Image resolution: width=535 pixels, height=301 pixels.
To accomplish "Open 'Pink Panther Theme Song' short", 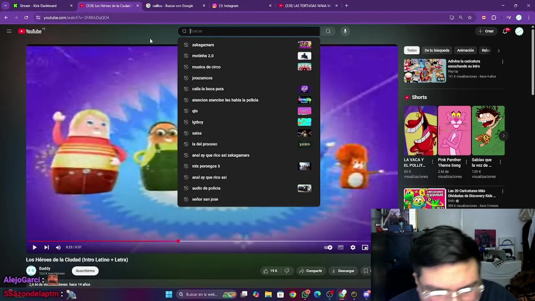I will coord(454,130).
